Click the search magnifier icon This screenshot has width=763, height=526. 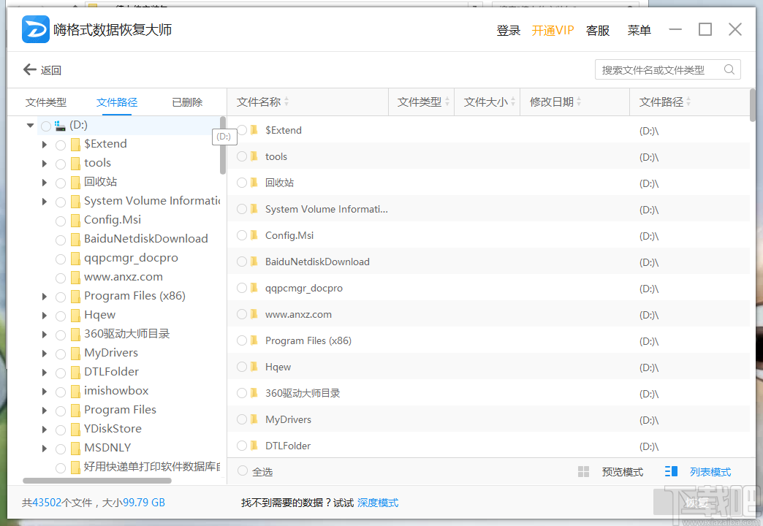pyautogui.click(x=729, y=69)
